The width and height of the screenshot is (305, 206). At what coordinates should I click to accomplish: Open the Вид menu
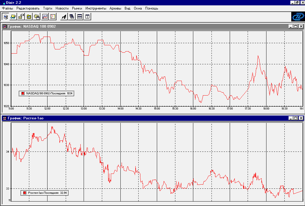128,8
